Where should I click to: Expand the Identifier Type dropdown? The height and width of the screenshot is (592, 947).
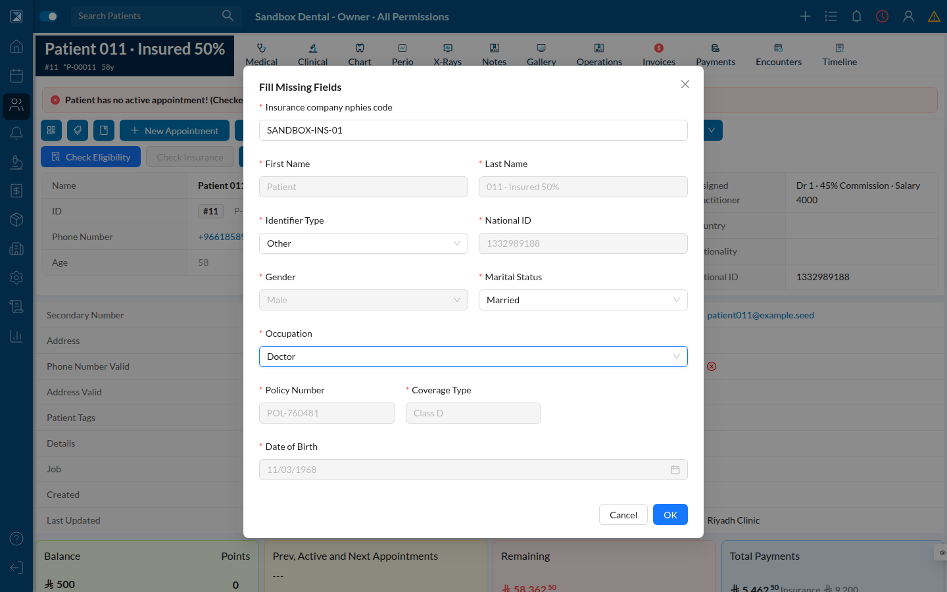pyautogui.click(x=364, y=243)
